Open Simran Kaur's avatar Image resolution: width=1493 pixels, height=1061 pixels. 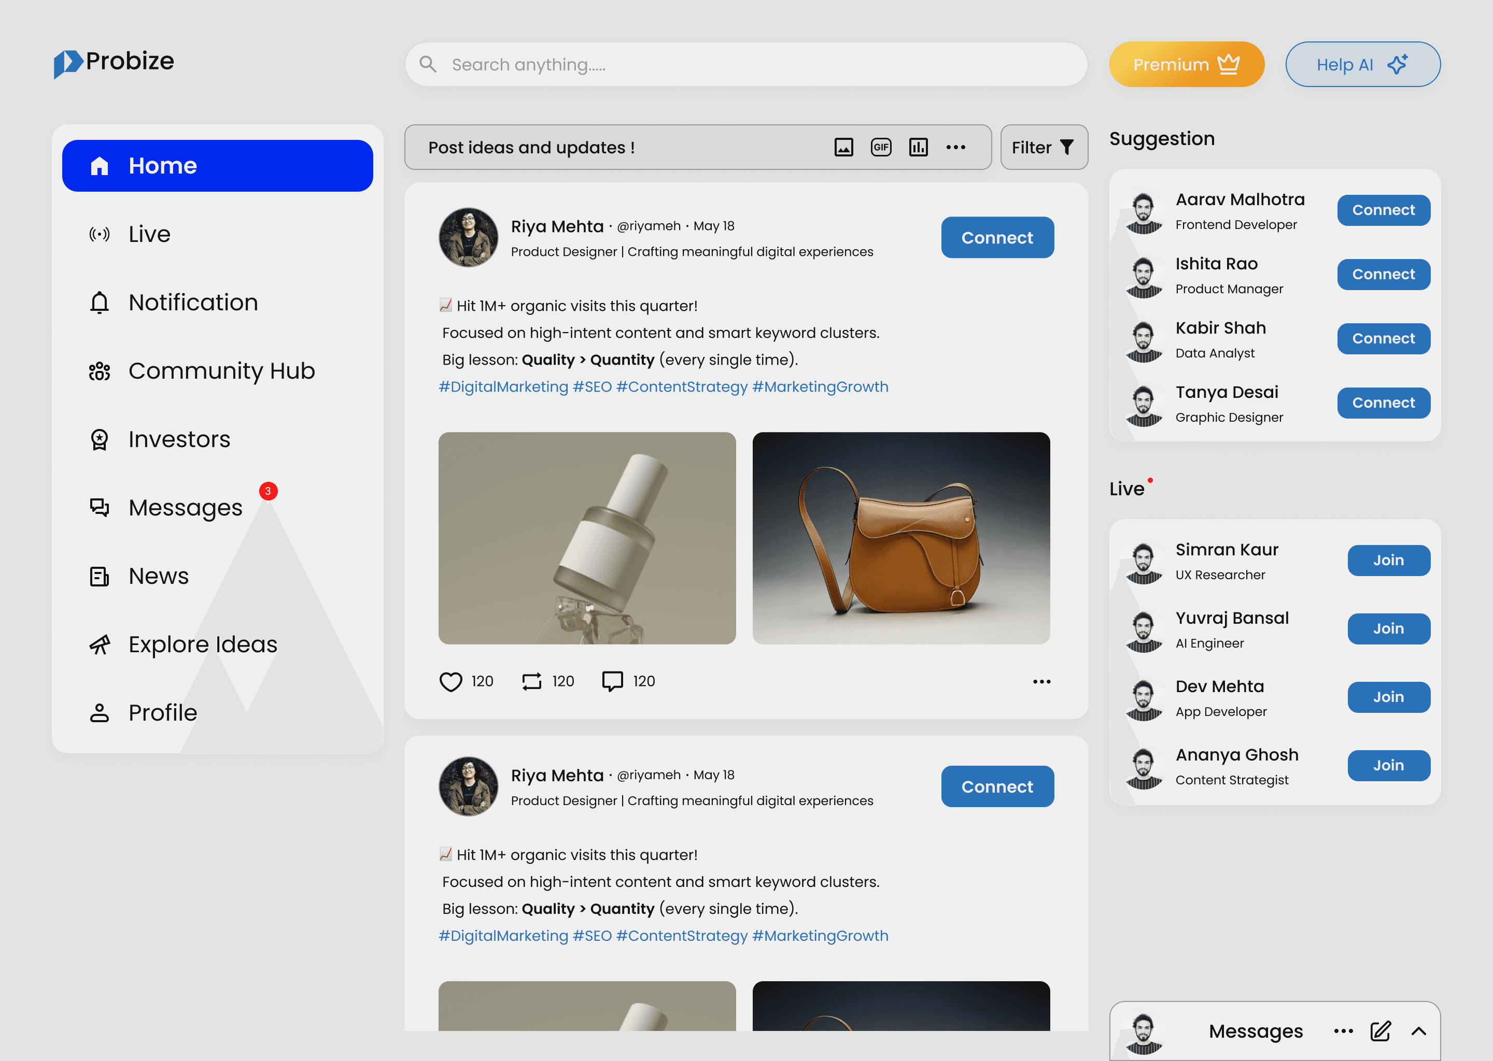[1143, 563]
